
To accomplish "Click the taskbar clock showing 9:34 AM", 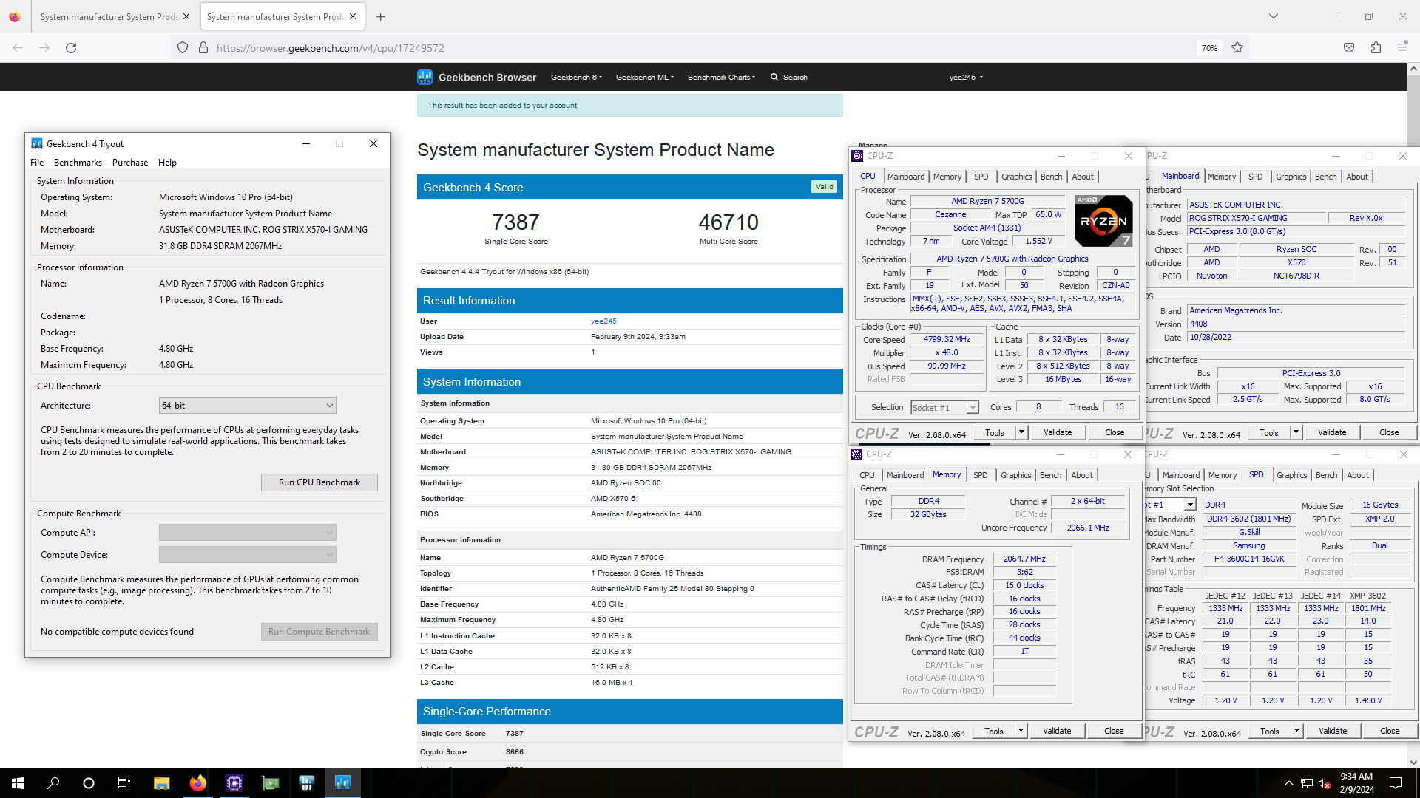I will 1356,783.
